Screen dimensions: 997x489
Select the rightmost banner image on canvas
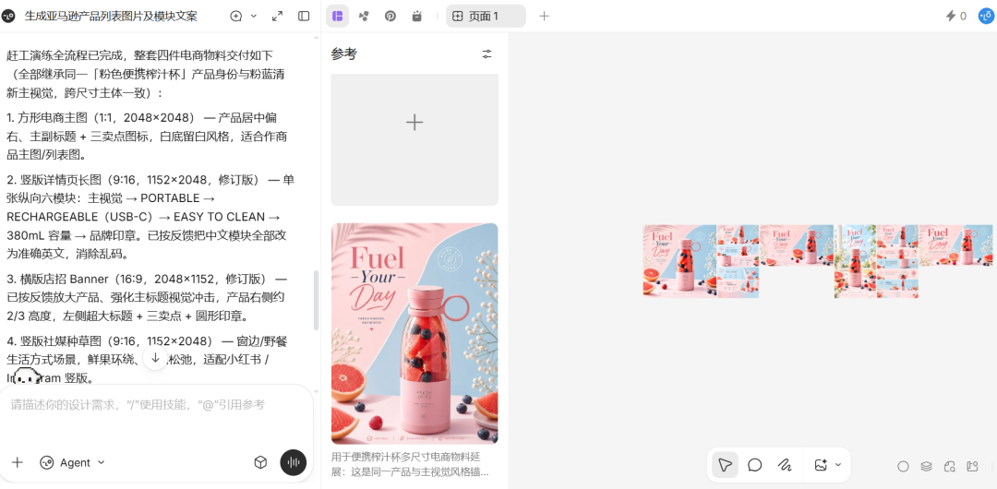click(x=955, y=244)
